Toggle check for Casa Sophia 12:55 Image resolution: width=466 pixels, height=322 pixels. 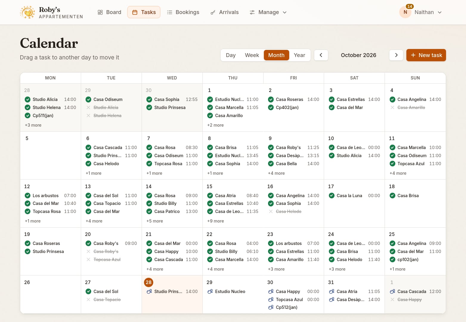coord(149,99)
